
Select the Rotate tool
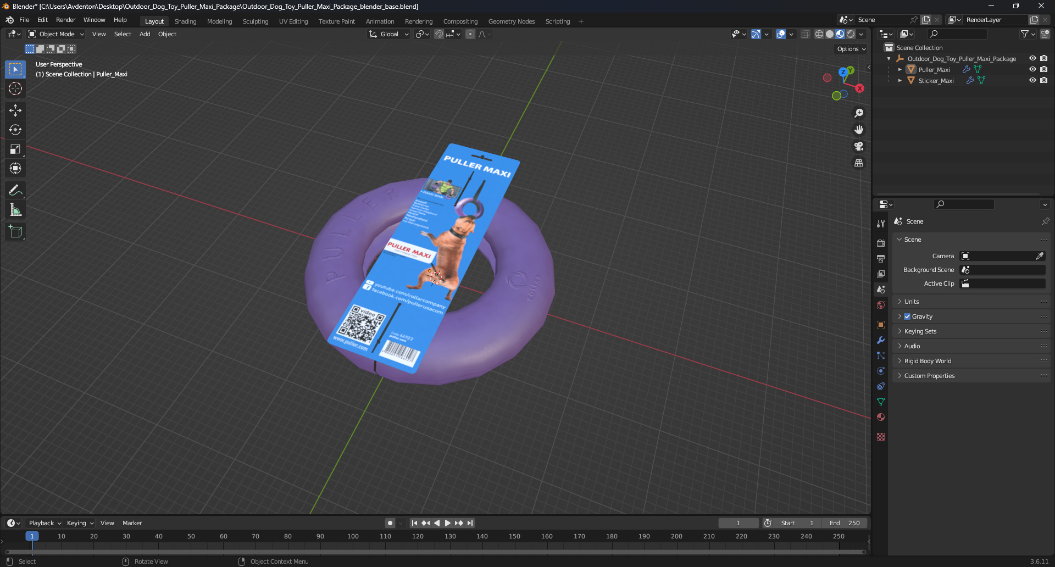(x=15, y=130)
